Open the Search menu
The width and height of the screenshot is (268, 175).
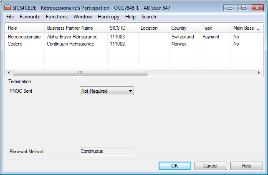149,17
